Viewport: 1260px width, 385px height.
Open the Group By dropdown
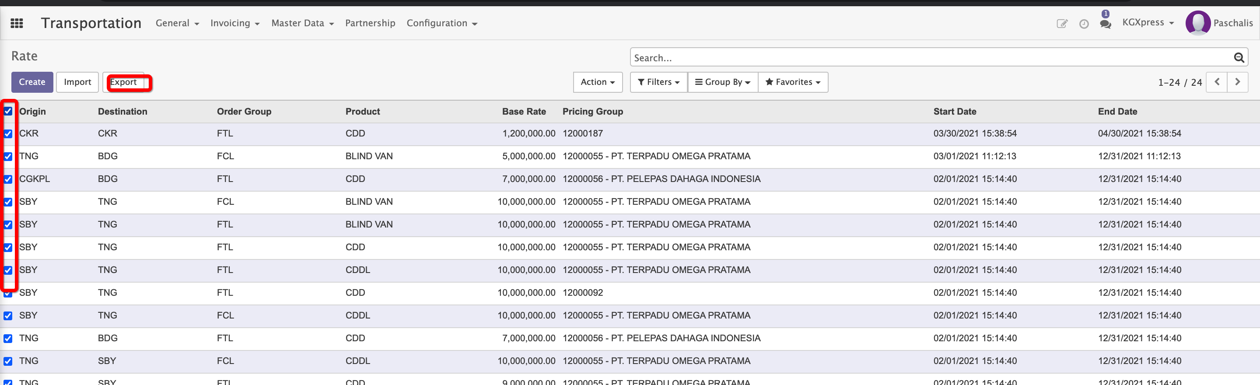(x=722, y=82)
